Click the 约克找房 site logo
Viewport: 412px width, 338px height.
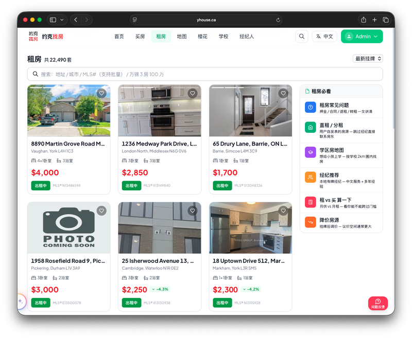pyautogui.click(x=46, y=37)
